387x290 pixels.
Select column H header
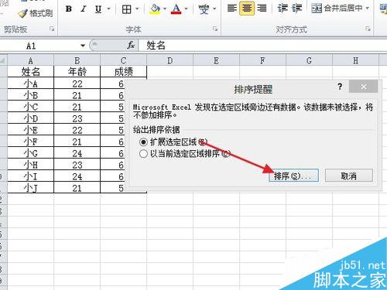355,60
